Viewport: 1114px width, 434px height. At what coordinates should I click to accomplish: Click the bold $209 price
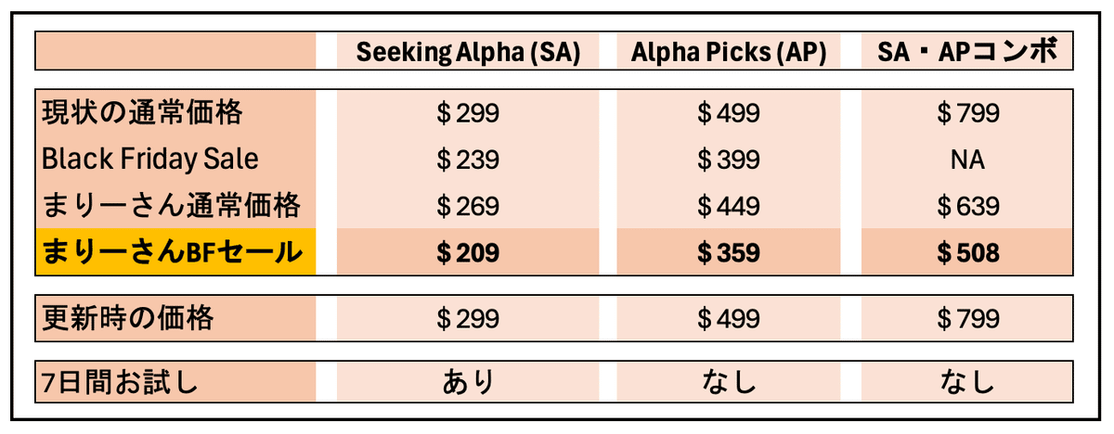pos(468,252)
